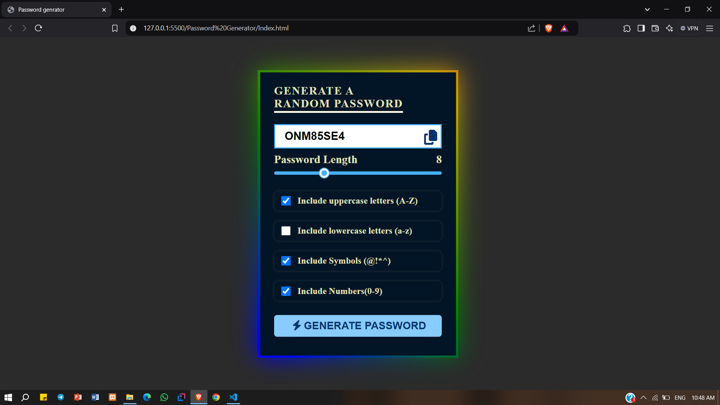The width and height of the screenshot is (720, 405).
Task: Open the Brave Wallet icon
Action: 655,28
